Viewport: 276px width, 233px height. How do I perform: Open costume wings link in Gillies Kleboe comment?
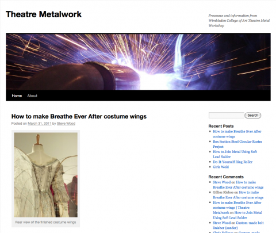pyautogui.click(x=238, y=195)
